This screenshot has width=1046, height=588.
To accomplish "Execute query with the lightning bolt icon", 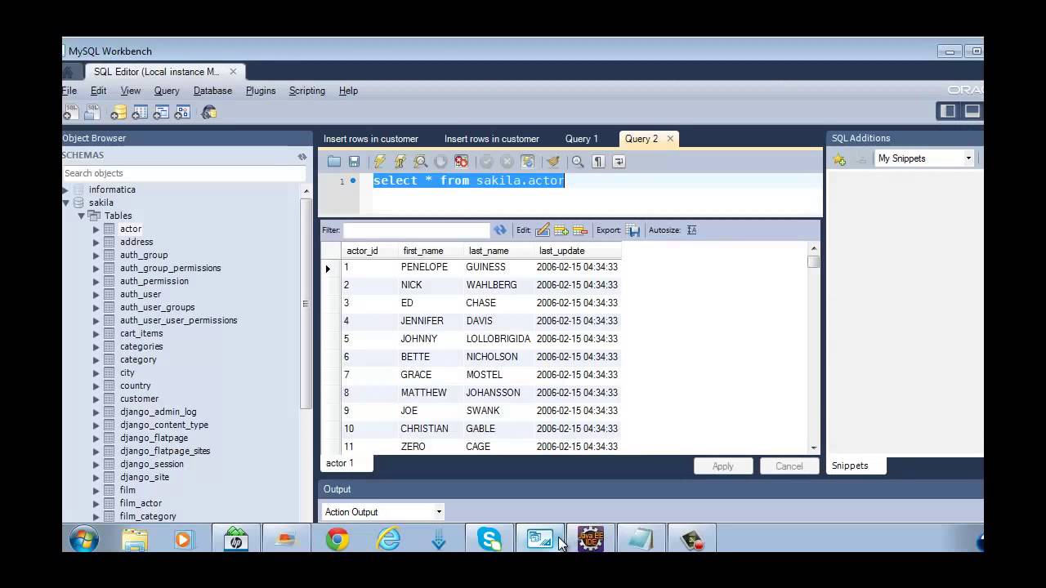I will point(379,162).
